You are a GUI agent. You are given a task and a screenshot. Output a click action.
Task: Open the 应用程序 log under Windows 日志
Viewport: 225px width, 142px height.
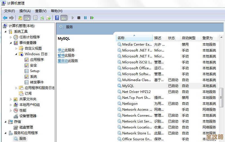pyautogui.click(x=37, y=60)
